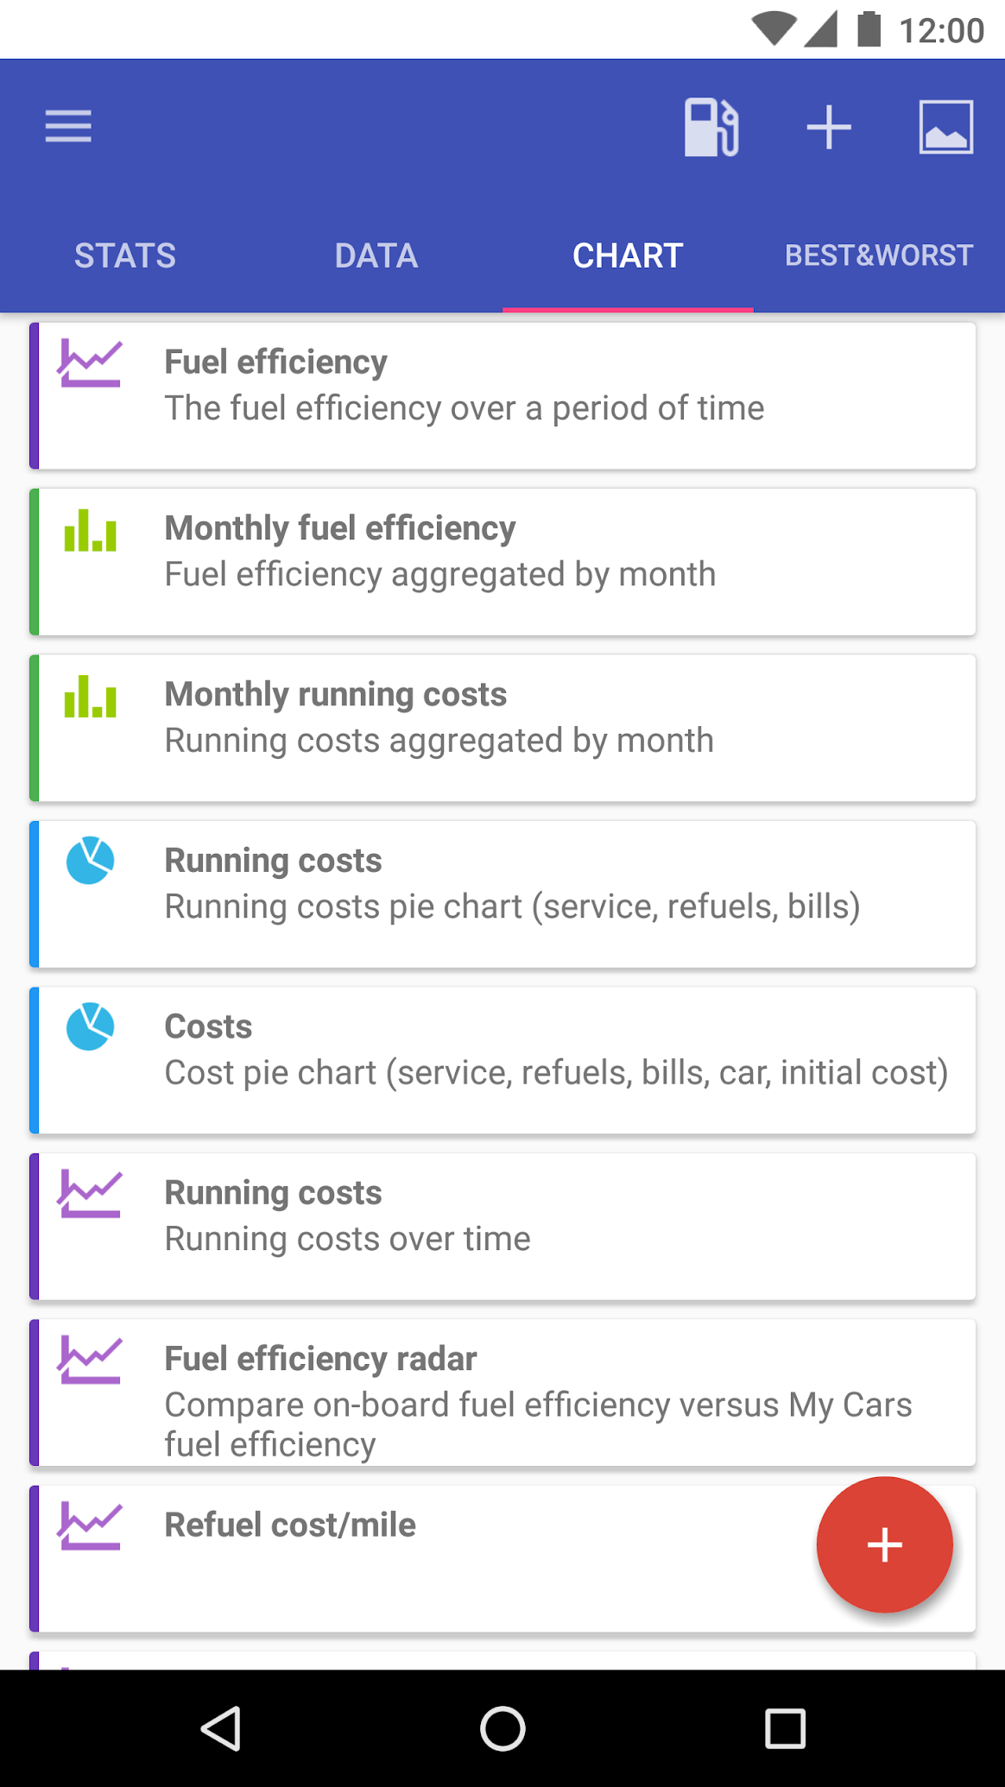Switch to the DATA tab
The width and height of the screenshot is (1005, 1787).
pyautogui.click(x=376, y=256)
